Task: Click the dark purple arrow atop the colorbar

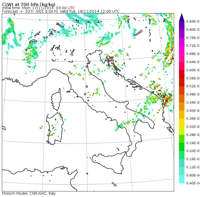Action: pyautogui.click(x=182, y=17)
